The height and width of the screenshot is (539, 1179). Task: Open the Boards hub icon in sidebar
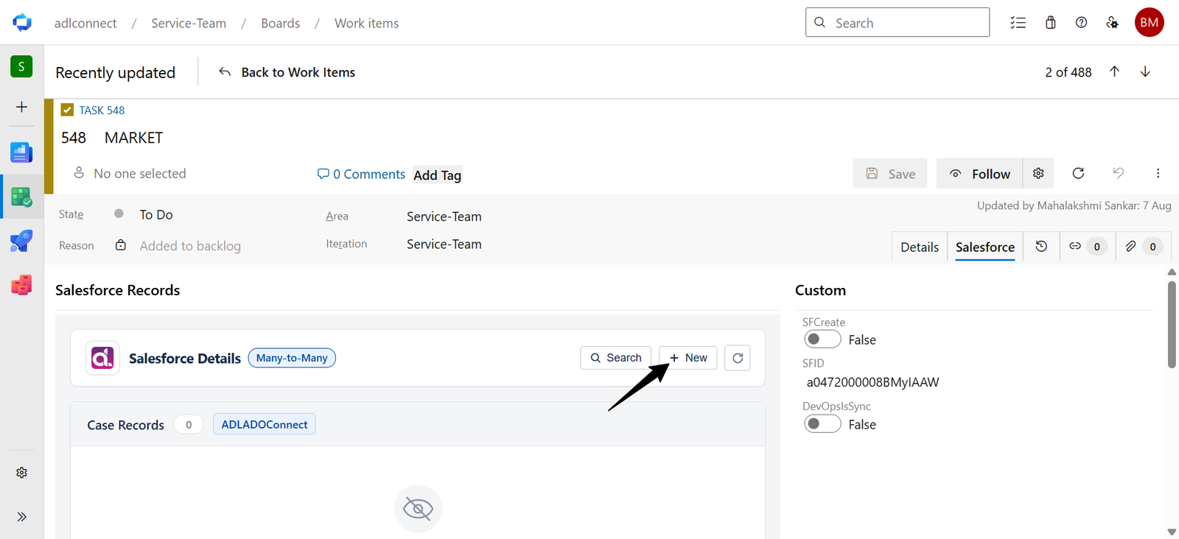21,197
